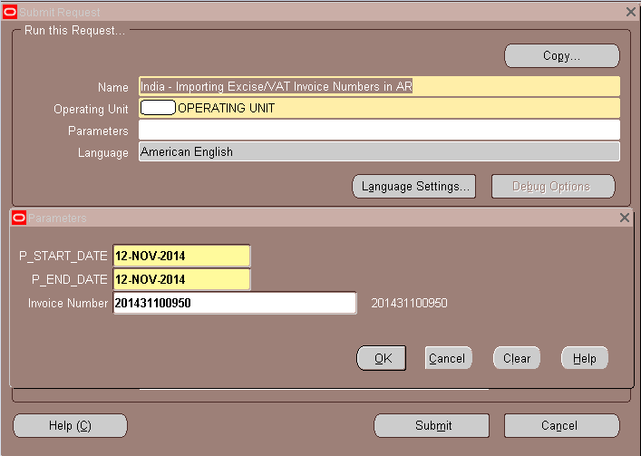Screen dimensions: 641x456
Task: Open Language Settings...
Action: tap(414, 187)
